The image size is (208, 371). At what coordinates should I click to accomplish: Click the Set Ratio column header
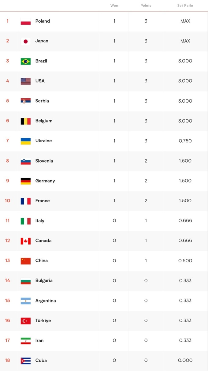185,6
